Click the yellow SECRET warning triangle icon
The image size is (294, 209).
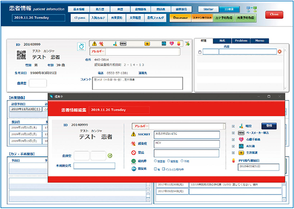pyautogui.click(x=133, y=135)
